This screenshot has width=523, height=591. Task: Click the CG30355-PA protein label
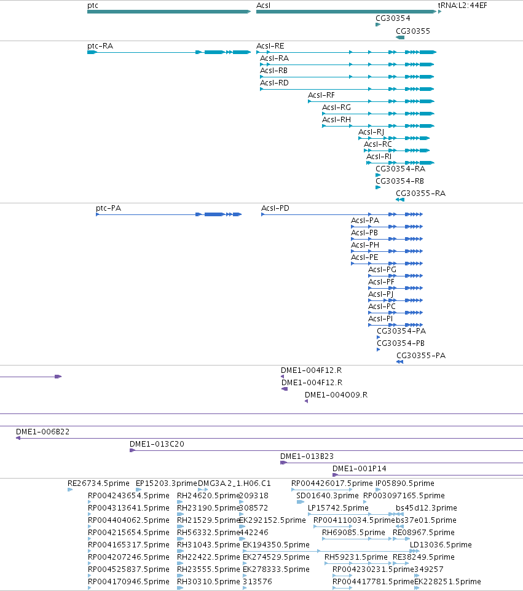pyautogui.click(x=421, y=356)
